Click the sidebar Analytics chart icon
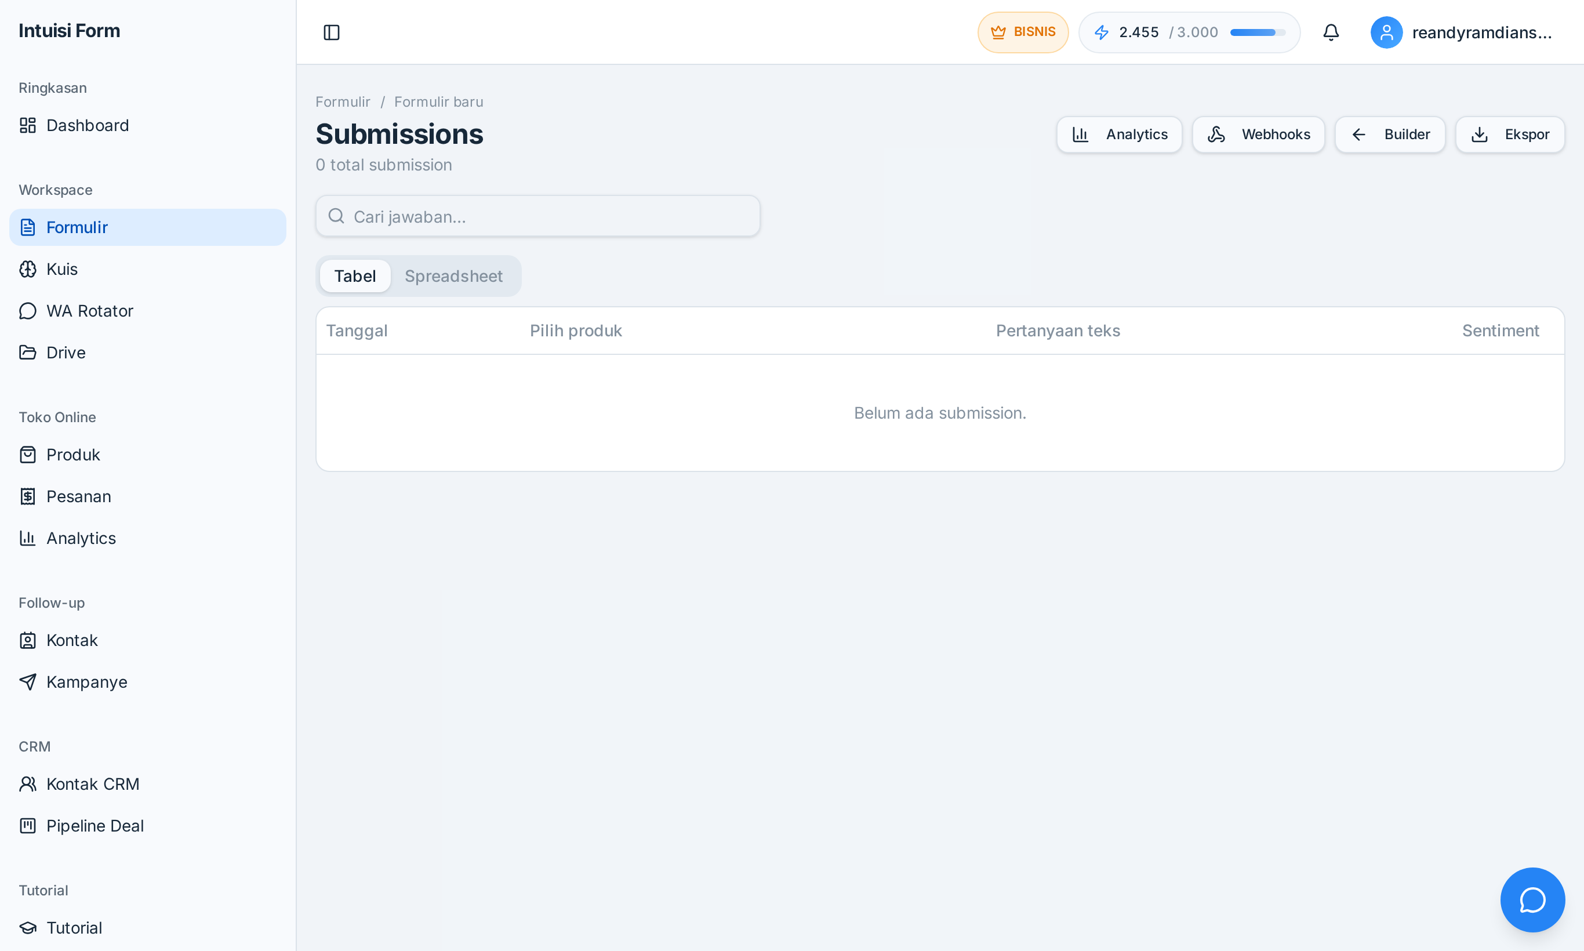Screen dimensions: 1584x951 28,538
